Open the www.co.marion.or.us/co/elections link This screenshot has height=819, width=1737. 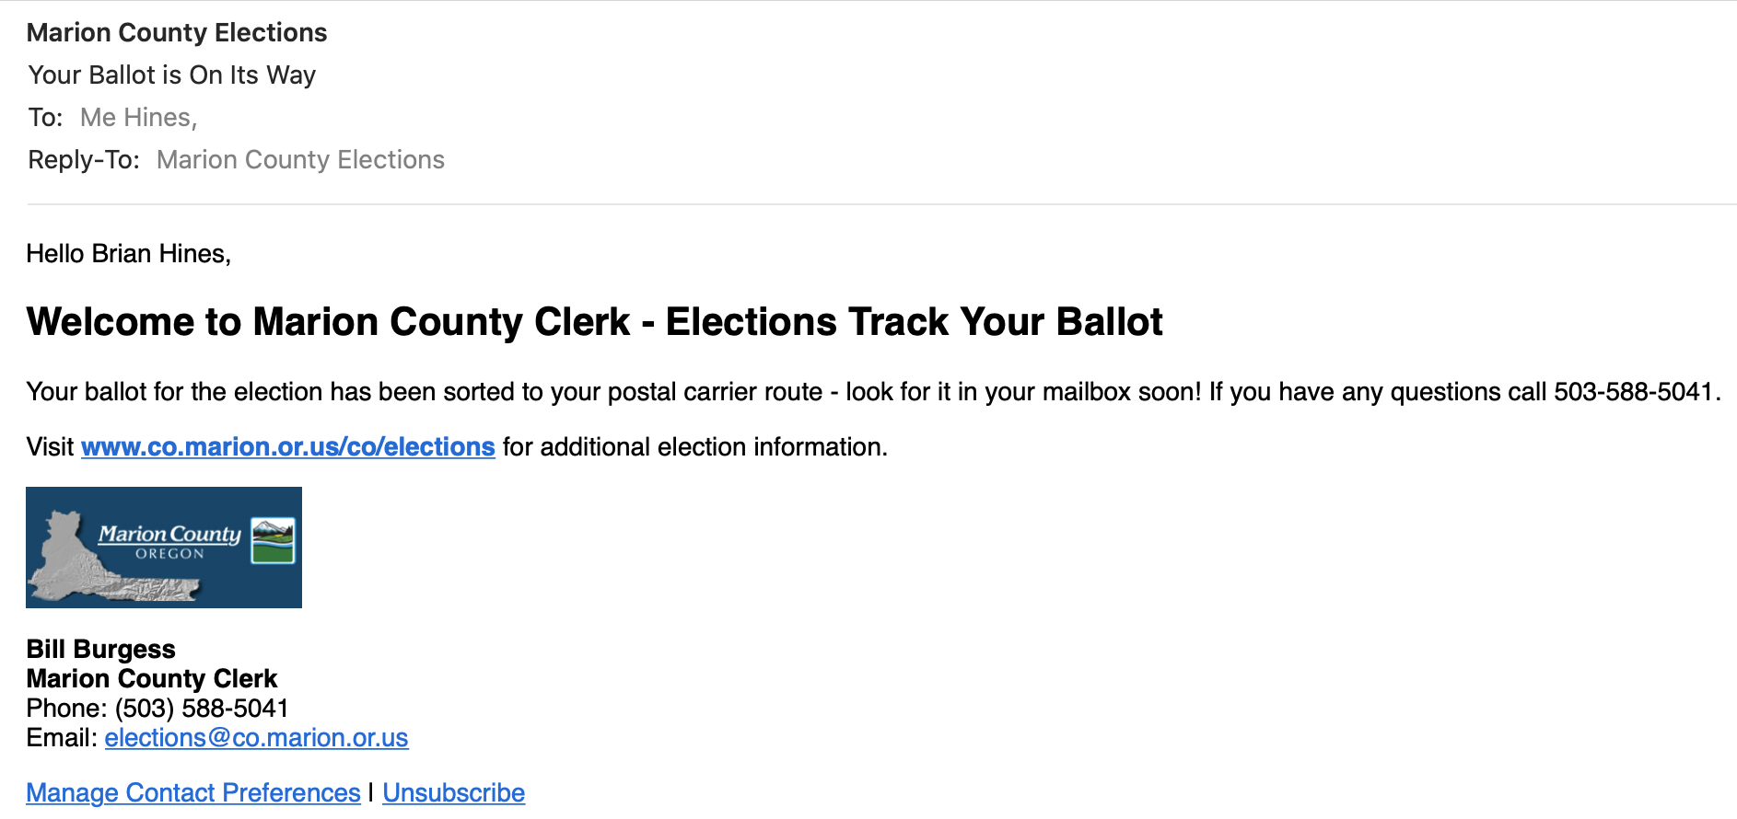[x=287, y=447]
